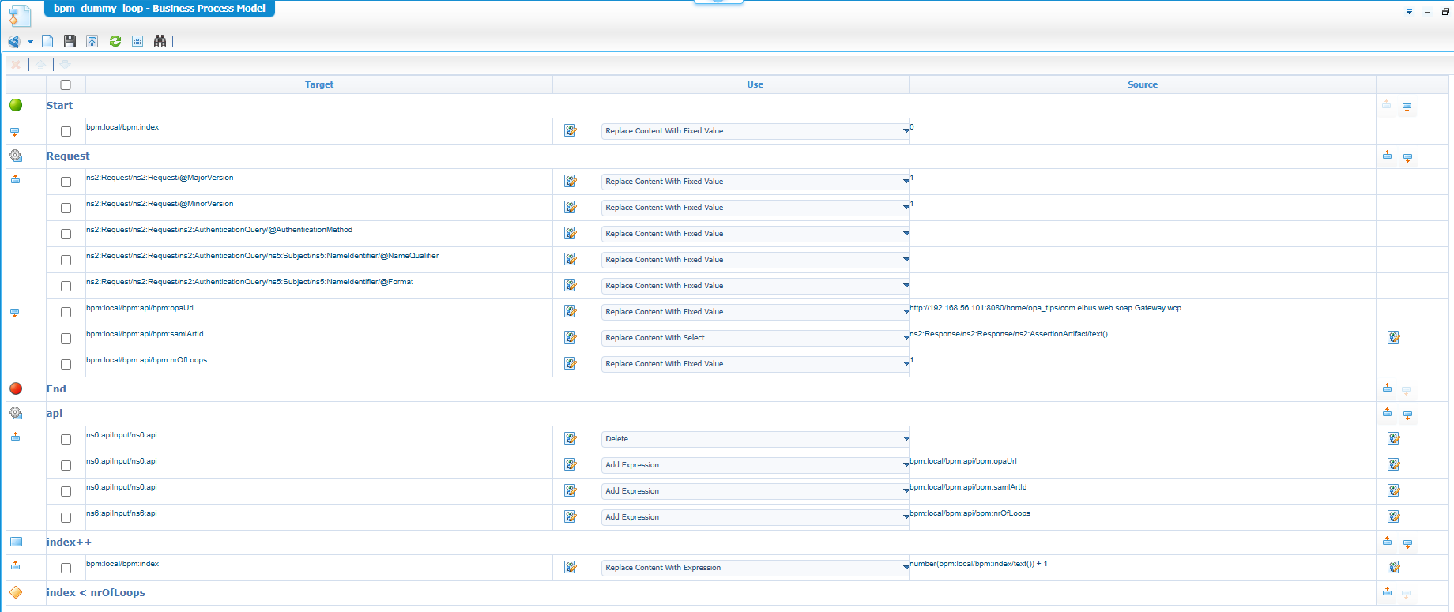Open editor icon for bpm:opaUrl target row

click(x=571, y=311)
